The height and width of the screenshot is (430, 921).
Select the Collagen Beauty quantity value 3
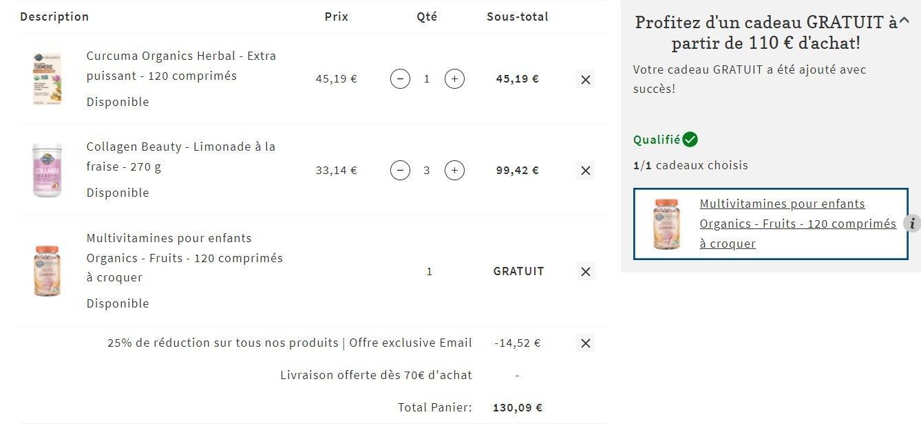coord(427,170)
